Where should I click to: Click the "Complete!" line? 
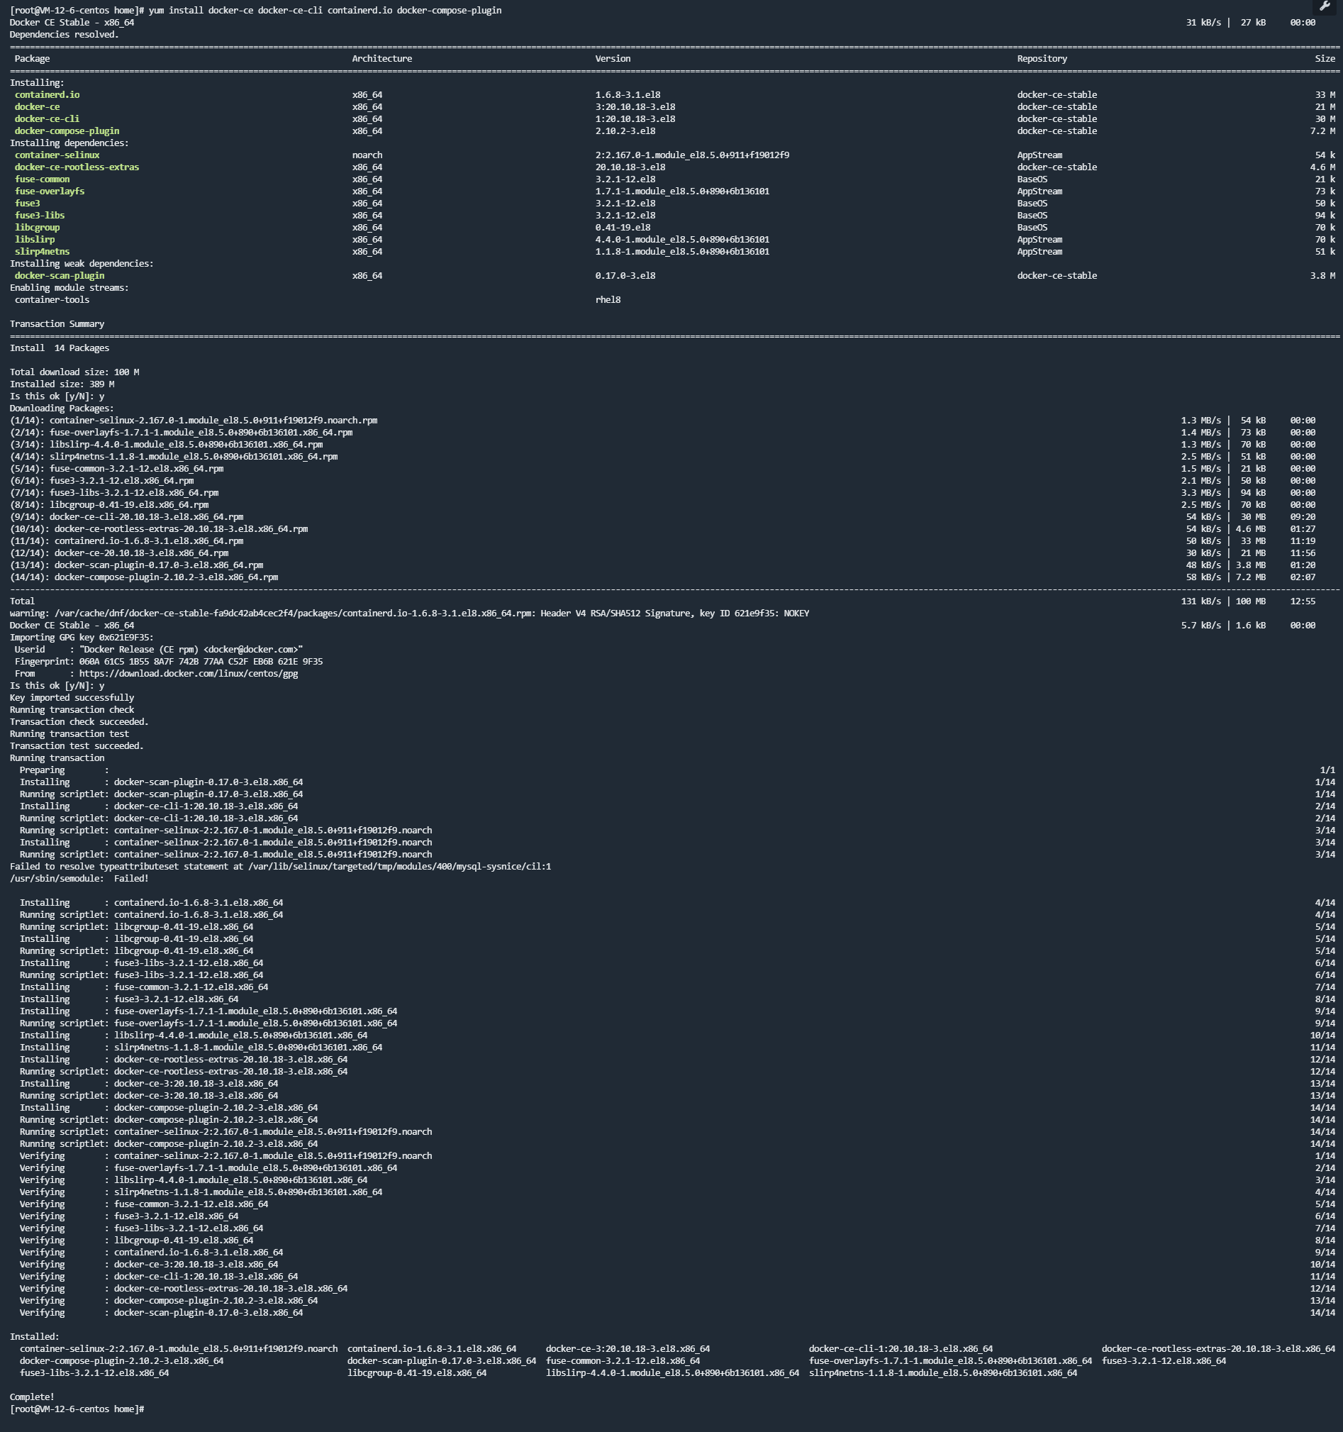tap(33, 1397)
